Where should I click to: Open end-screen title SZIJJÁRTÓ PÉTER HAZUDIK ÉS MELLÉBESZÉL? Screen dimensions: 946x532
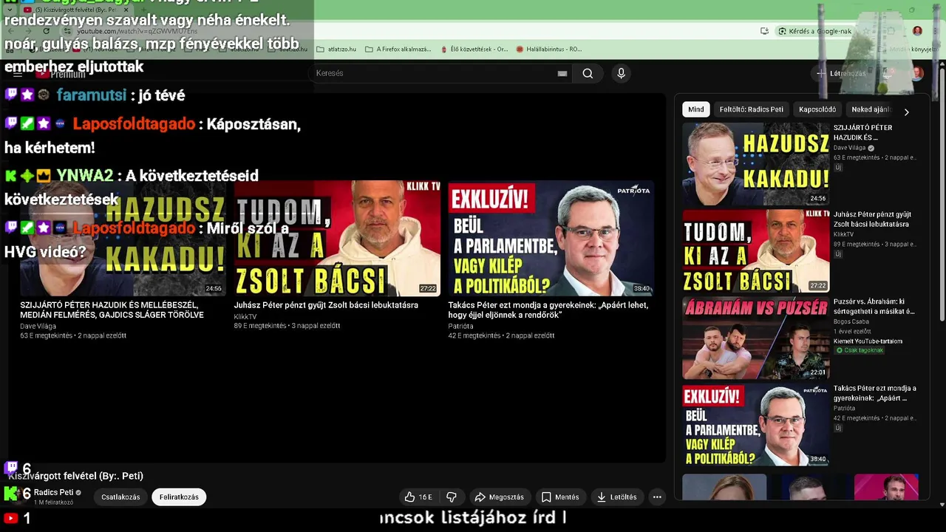(x=112, y=310)
